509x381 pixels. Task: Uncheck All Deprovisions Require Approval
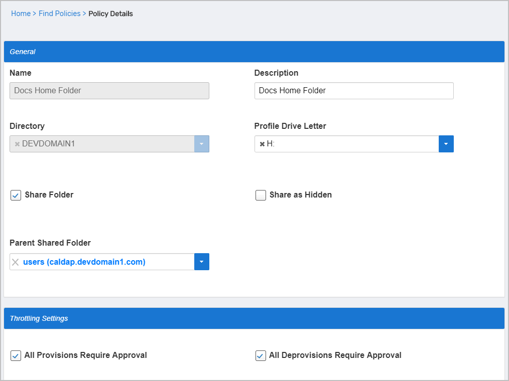click(261, 355)
